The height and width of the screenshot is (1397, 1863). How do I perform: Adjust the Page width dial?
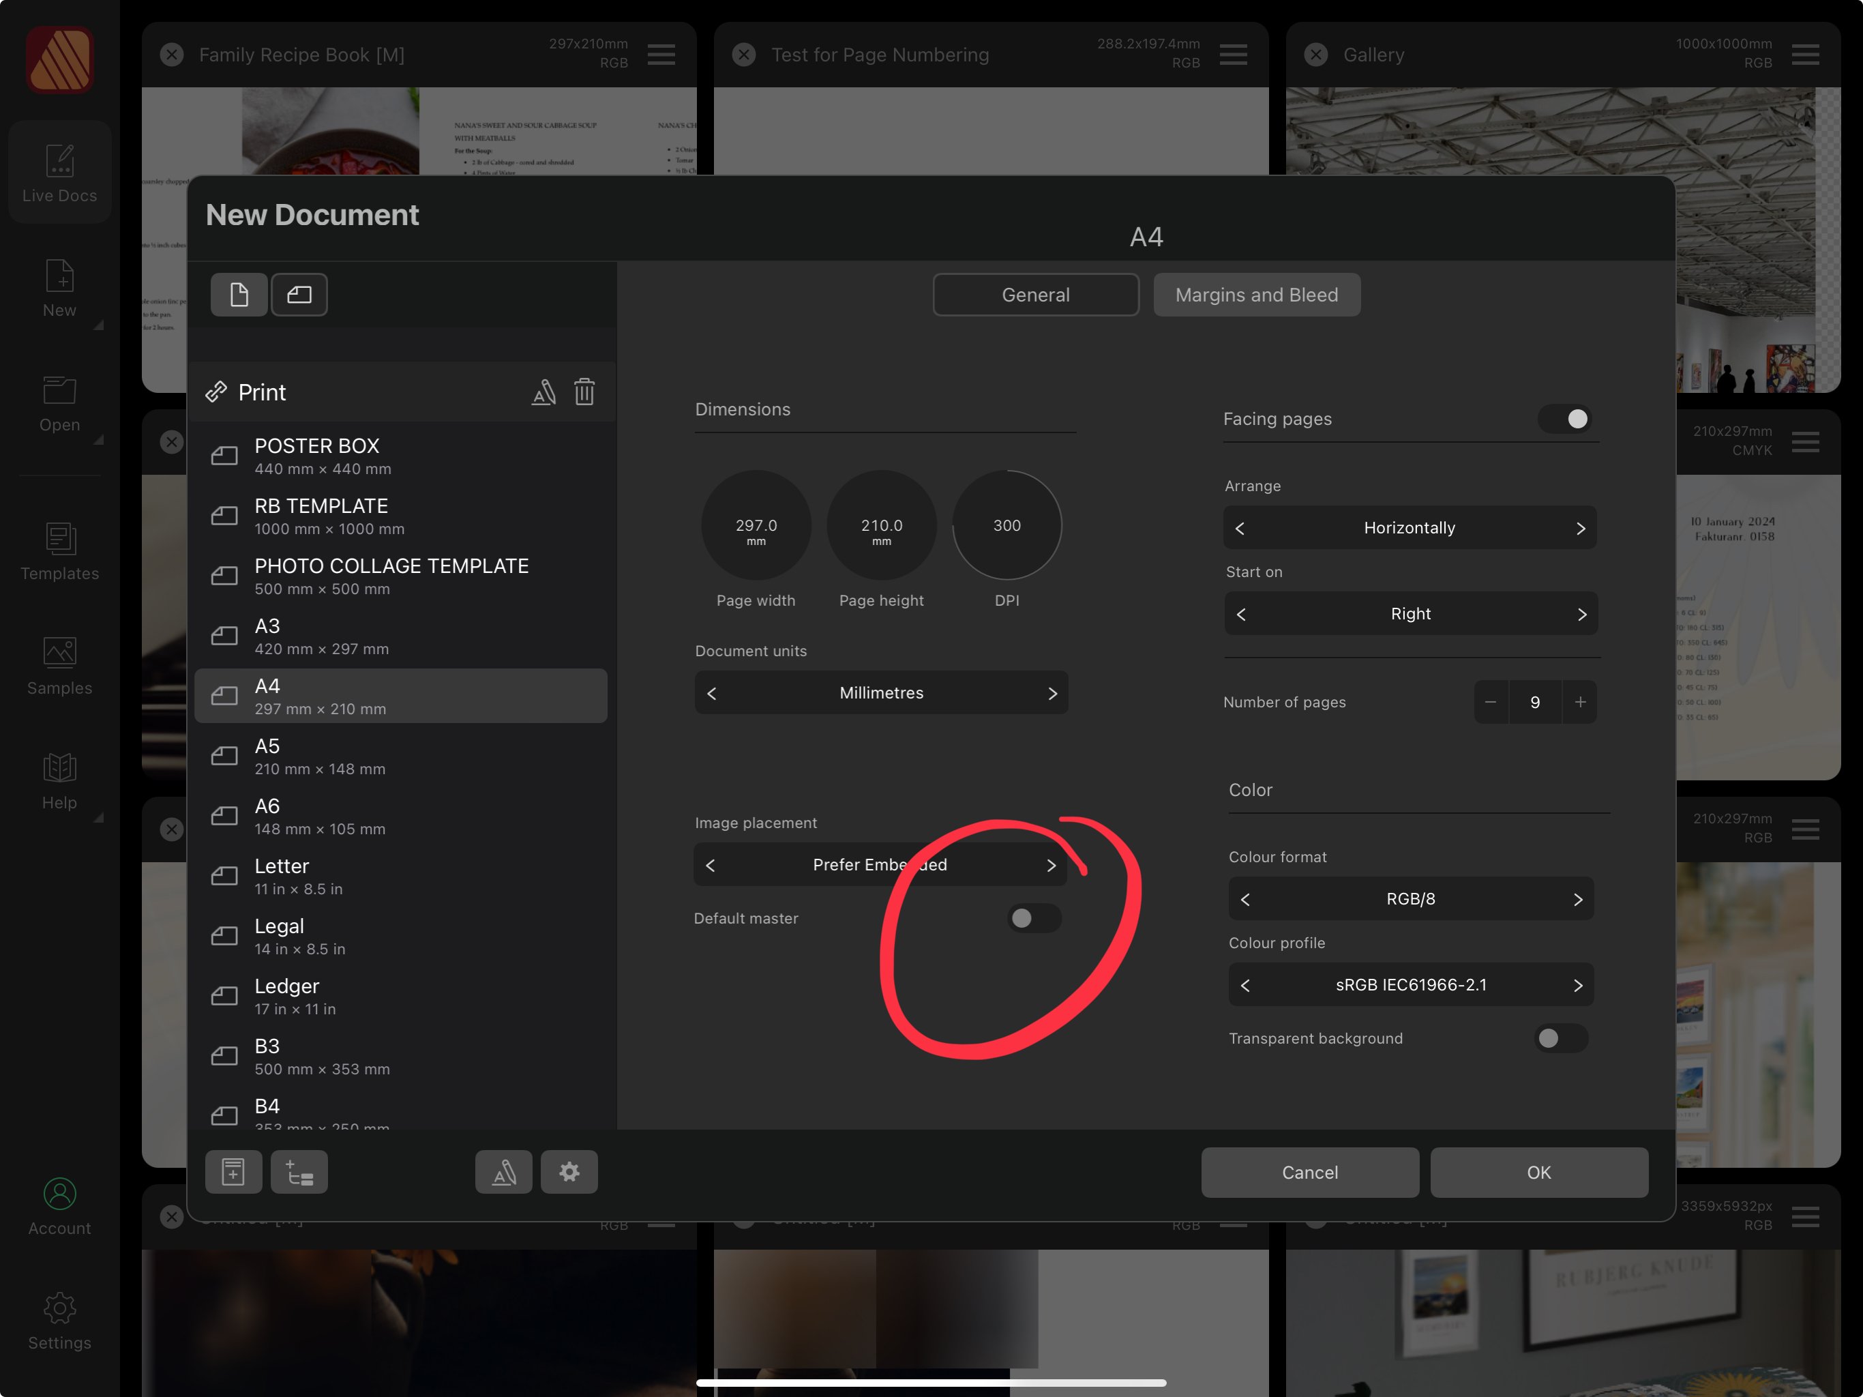pyautogui.click(x=756, y=525)
